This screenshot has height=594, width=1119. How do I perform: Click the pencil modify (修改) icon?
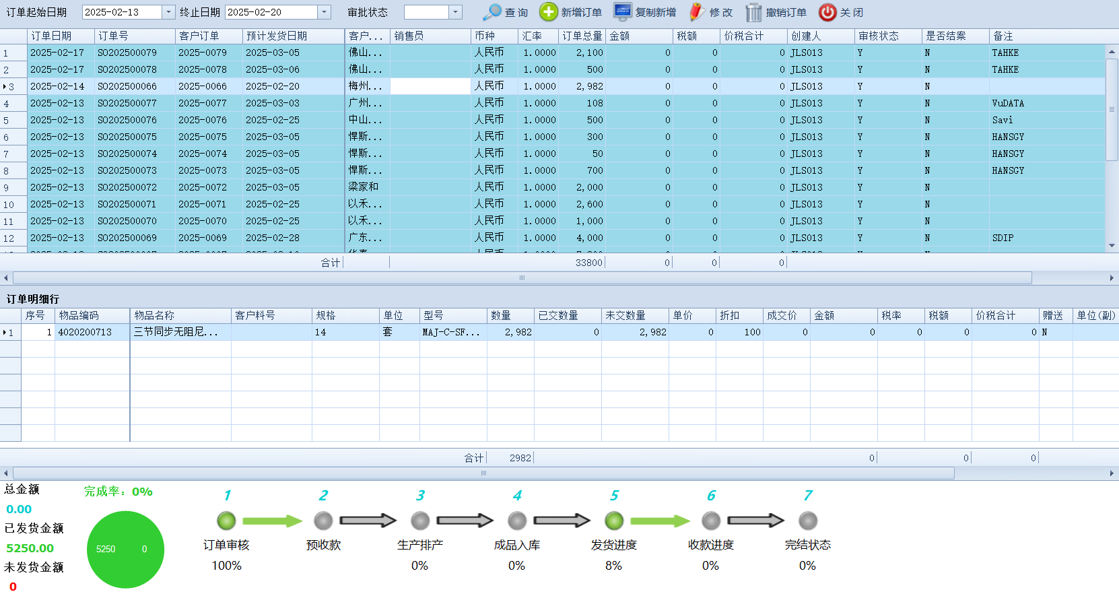697,12
